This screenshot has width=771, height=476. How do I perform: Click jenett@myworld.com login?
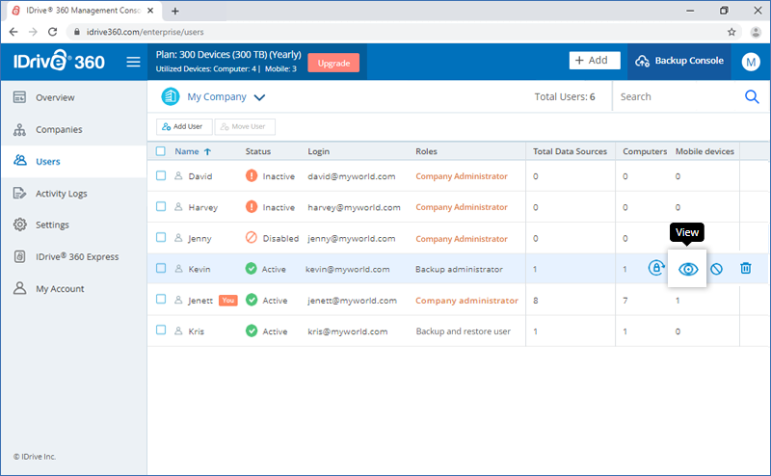tap(352, 301)
